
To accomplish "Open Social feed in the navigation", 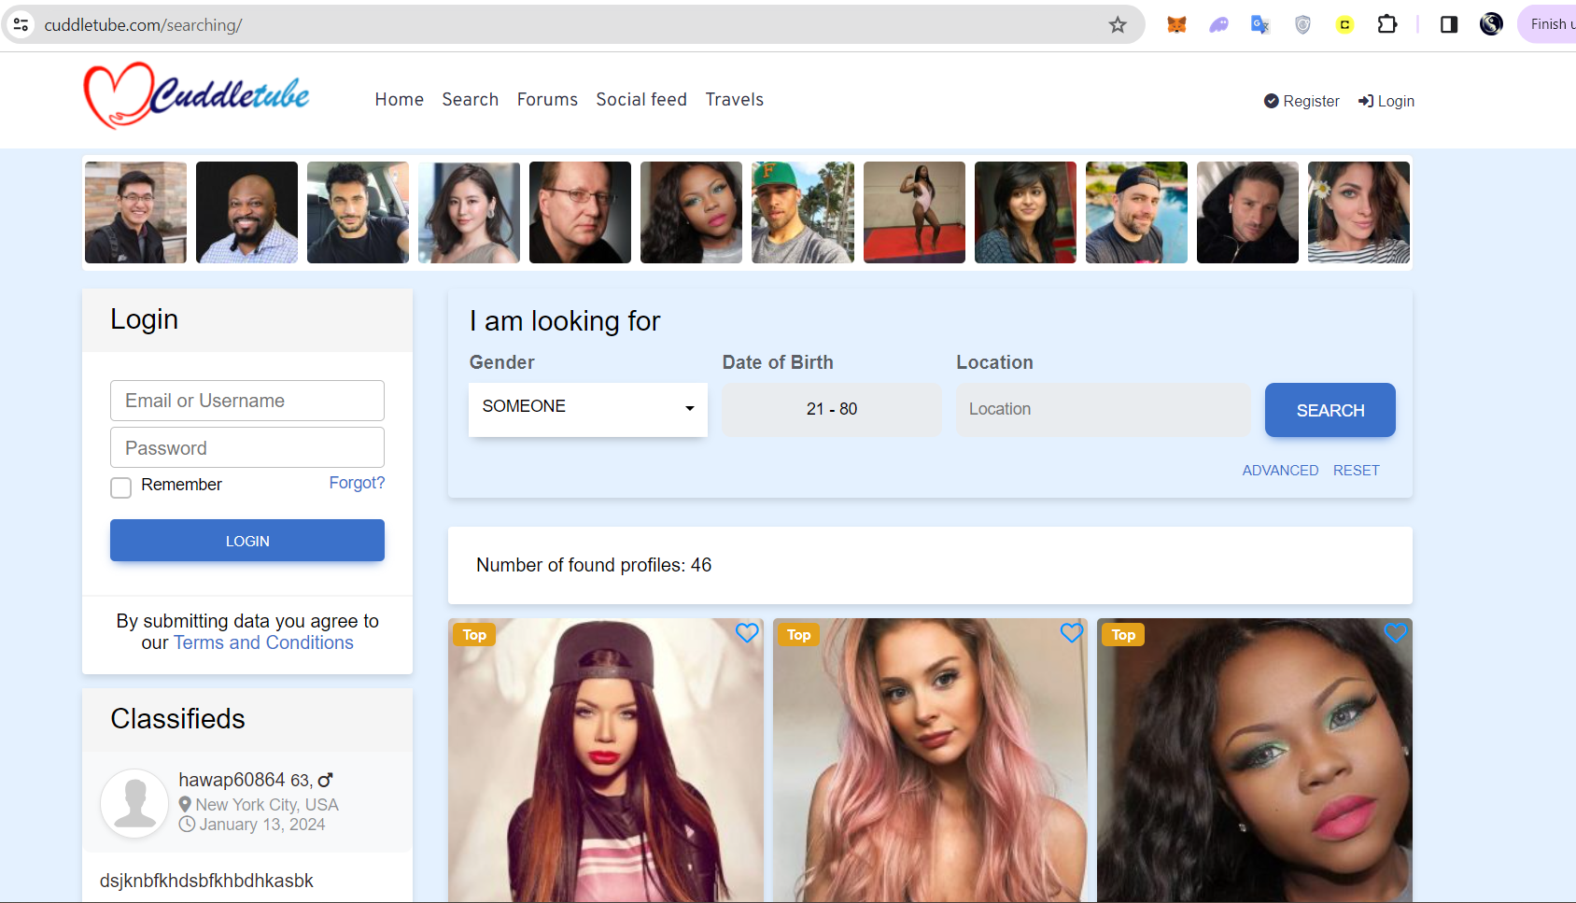I will point(641,99).
